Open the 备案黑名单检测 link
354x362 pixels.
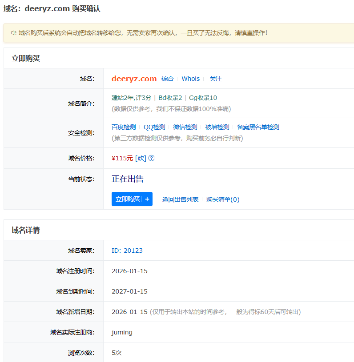click(x=258, y=127)
